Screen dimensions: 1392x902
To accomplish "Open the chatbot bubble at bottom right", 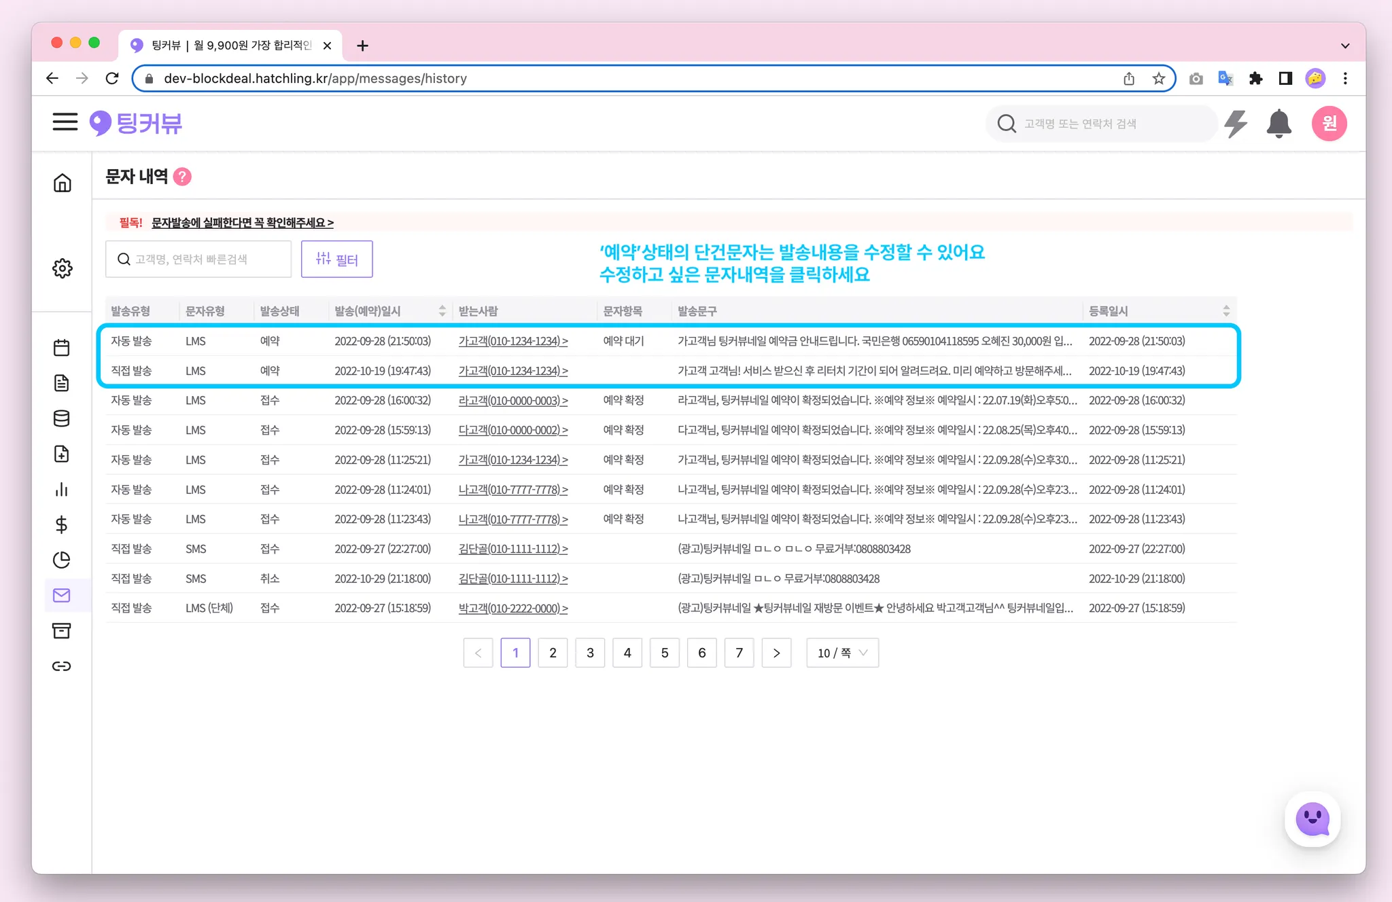I will [1312, 819].
